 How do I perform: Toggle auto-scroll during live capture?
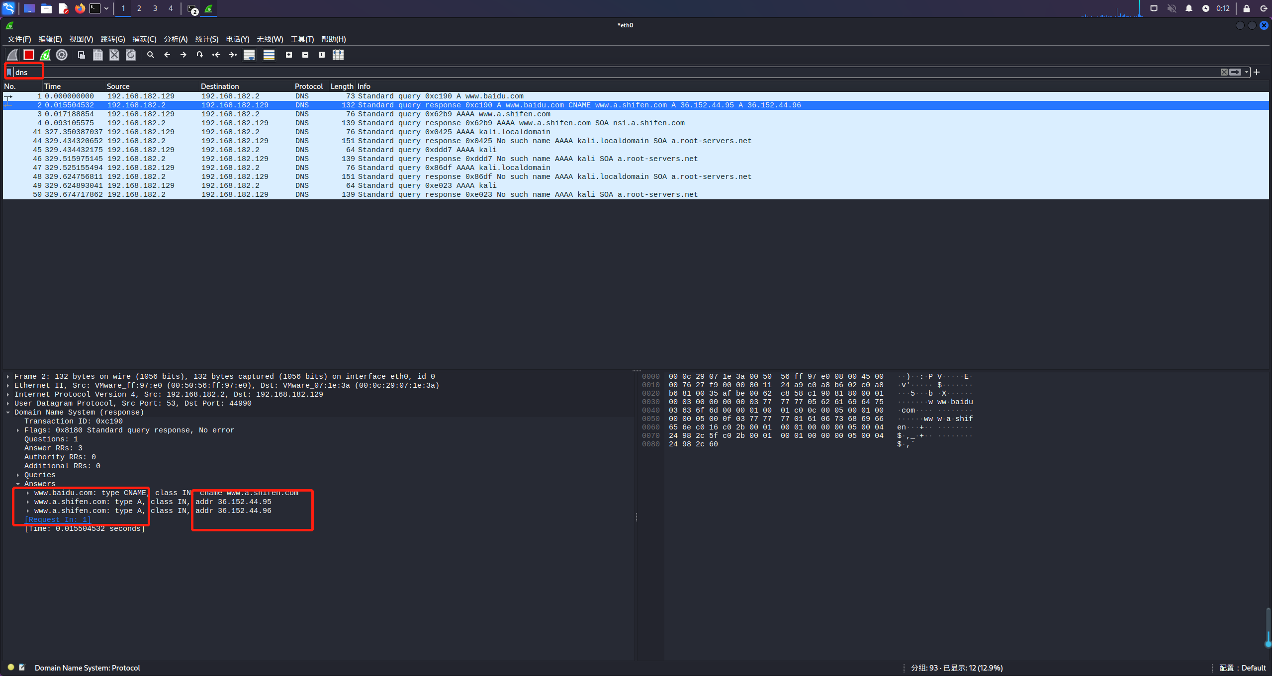pyautogui.click(x=249, y=55)
